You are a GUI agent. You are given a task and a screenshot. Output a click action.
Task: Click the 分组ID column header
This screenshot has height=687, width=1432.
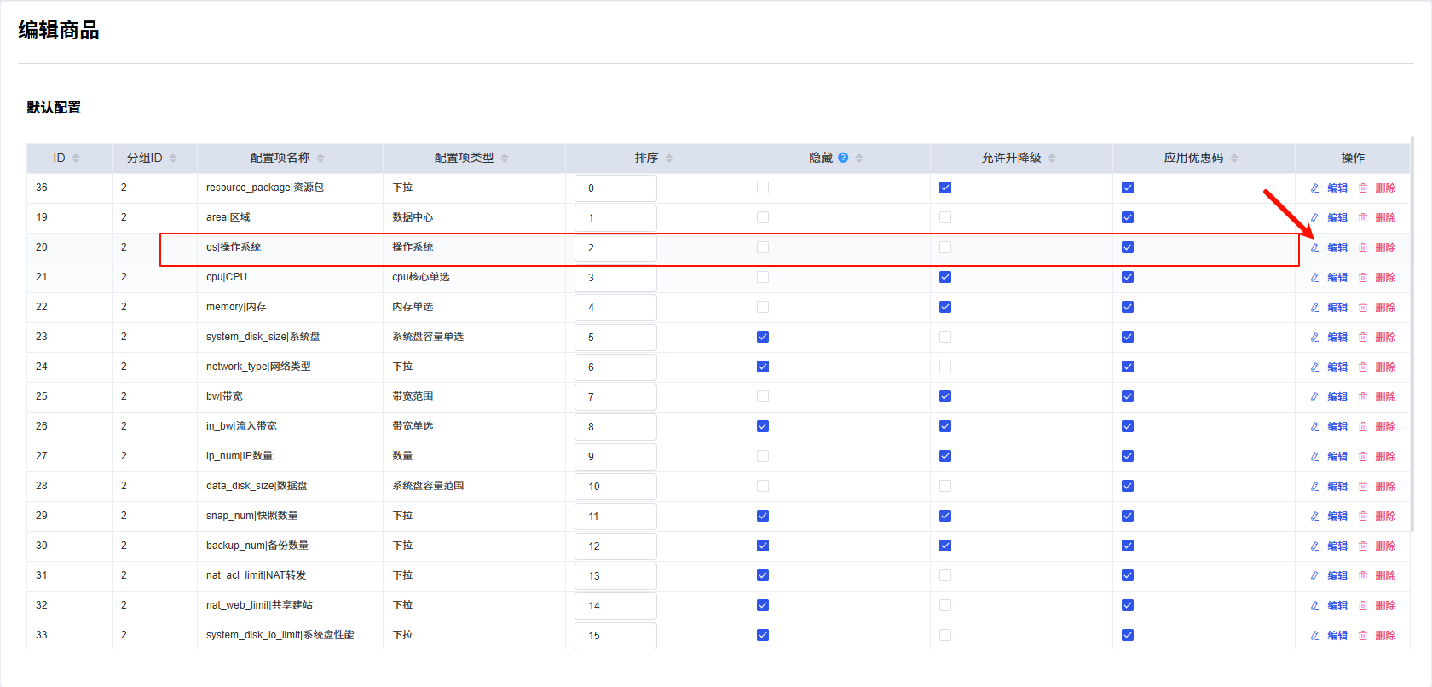144,158
